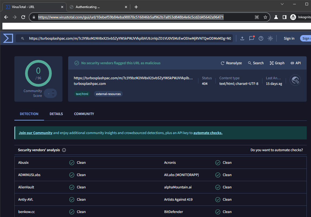
Task: Open the tab search dropdown chevron
Action: pyautogui.click(x=282, y=4)
